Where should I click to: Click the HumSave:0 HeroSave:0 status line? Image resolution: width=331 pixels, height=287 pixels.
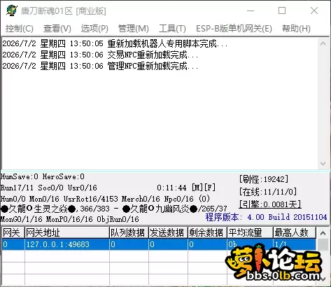(x=43, y=176)
